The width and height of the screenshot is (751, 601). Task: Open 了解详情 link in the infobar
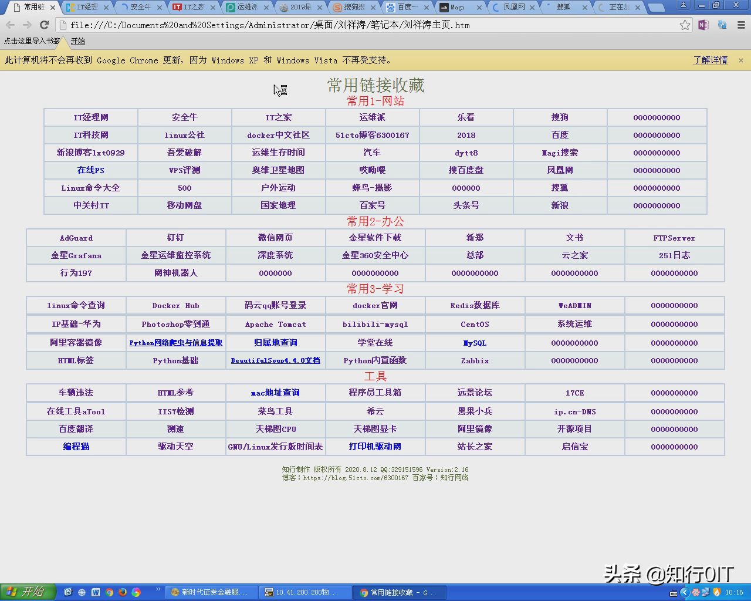coord(711,60)
